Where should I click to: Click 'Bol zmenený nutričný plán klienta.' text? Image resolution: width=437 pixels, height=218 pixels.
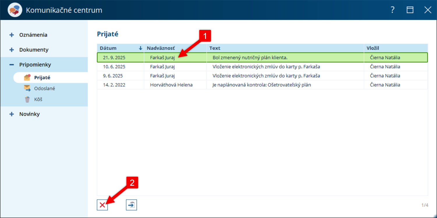(250, 58)
